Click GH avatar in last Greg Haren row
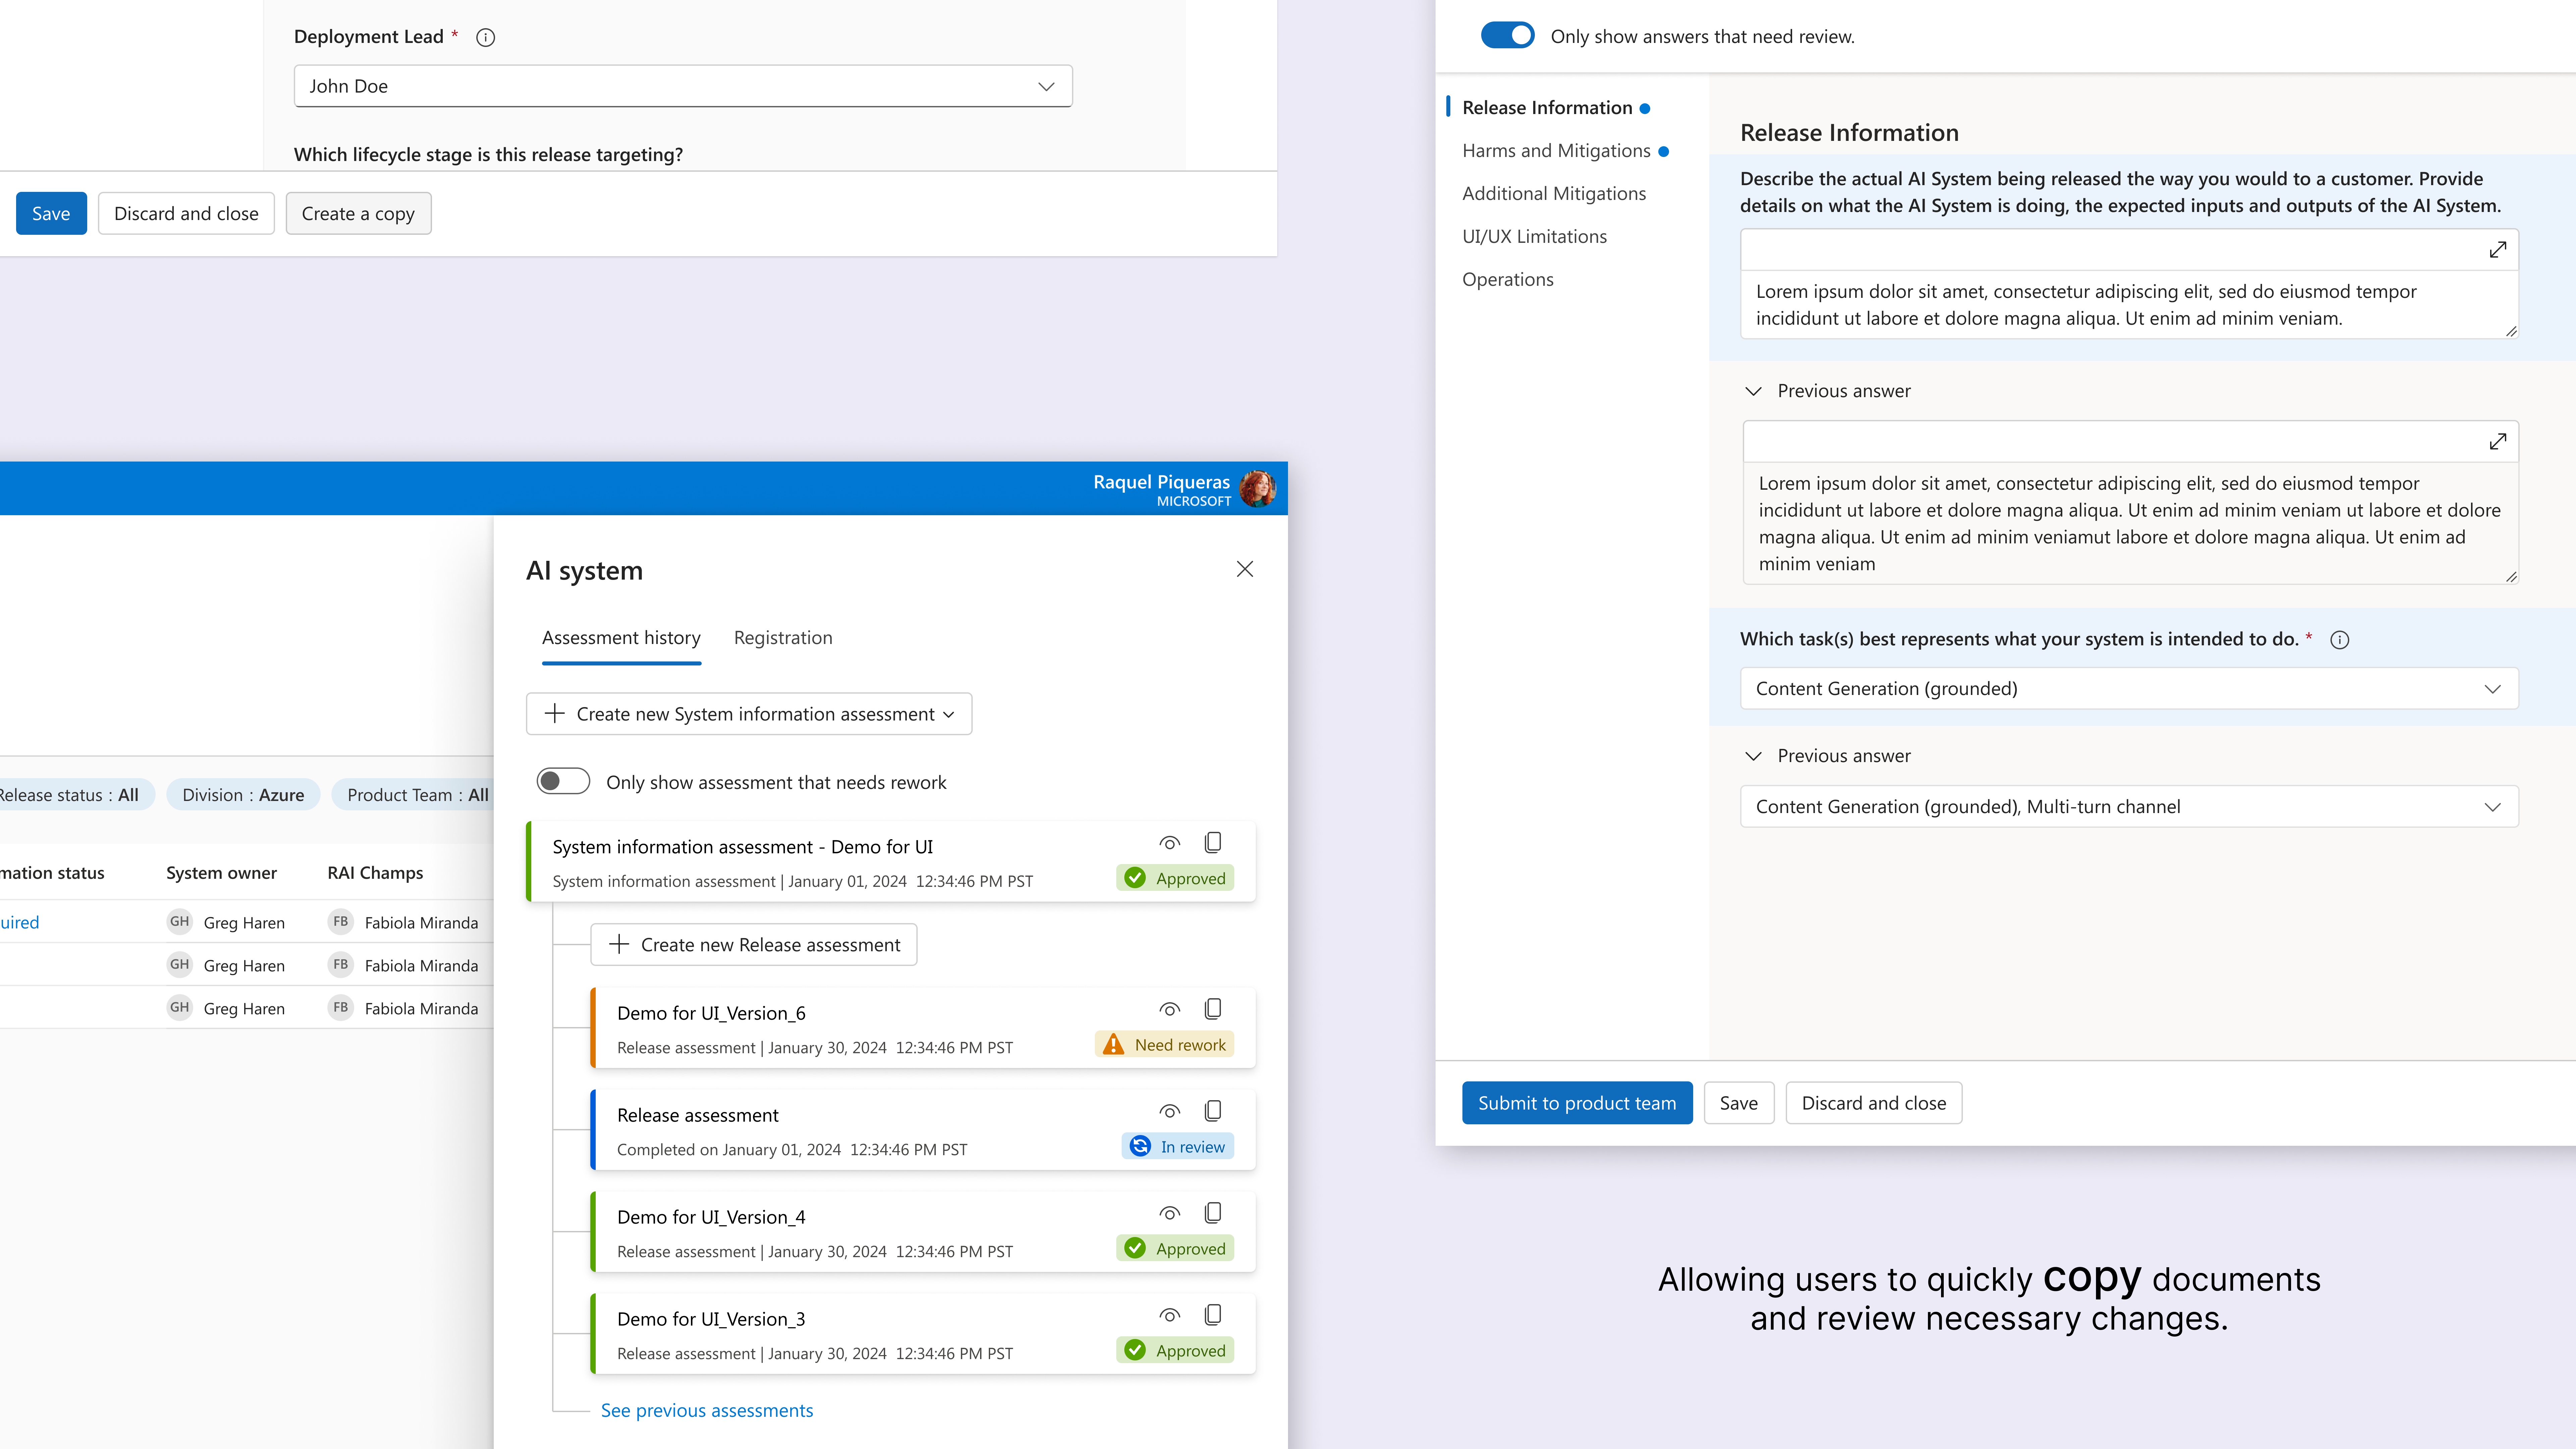Screen dimensions: 2576x1449 tap(179, 1008)
